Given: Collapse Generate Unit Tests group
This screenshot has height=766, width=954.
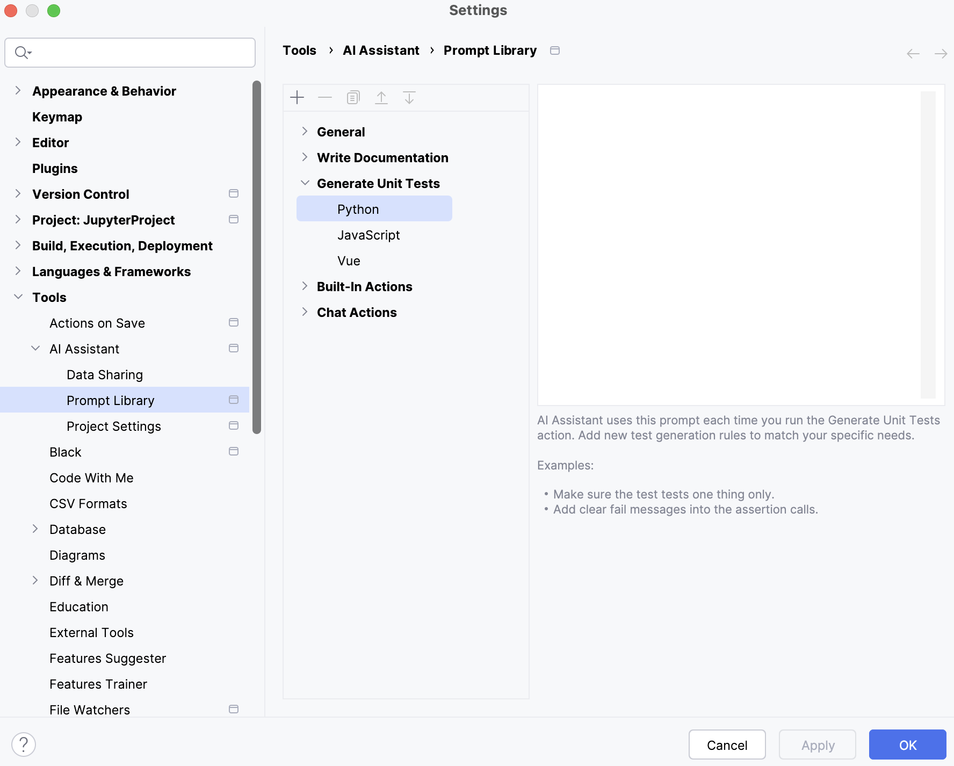Looking at the screenshot, I should click(x=305, y=183).
